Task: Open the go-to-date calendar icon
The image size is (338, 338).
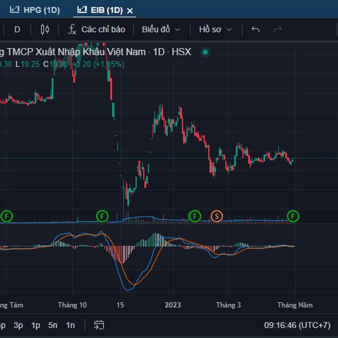Action: pyautogui.click(x=99, y=325)
